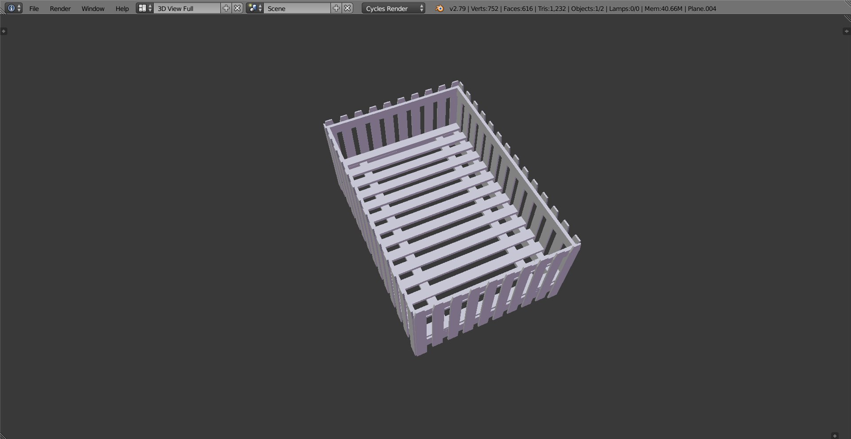
Task: Open the Info editor type selector
Action: pos(14,8)
